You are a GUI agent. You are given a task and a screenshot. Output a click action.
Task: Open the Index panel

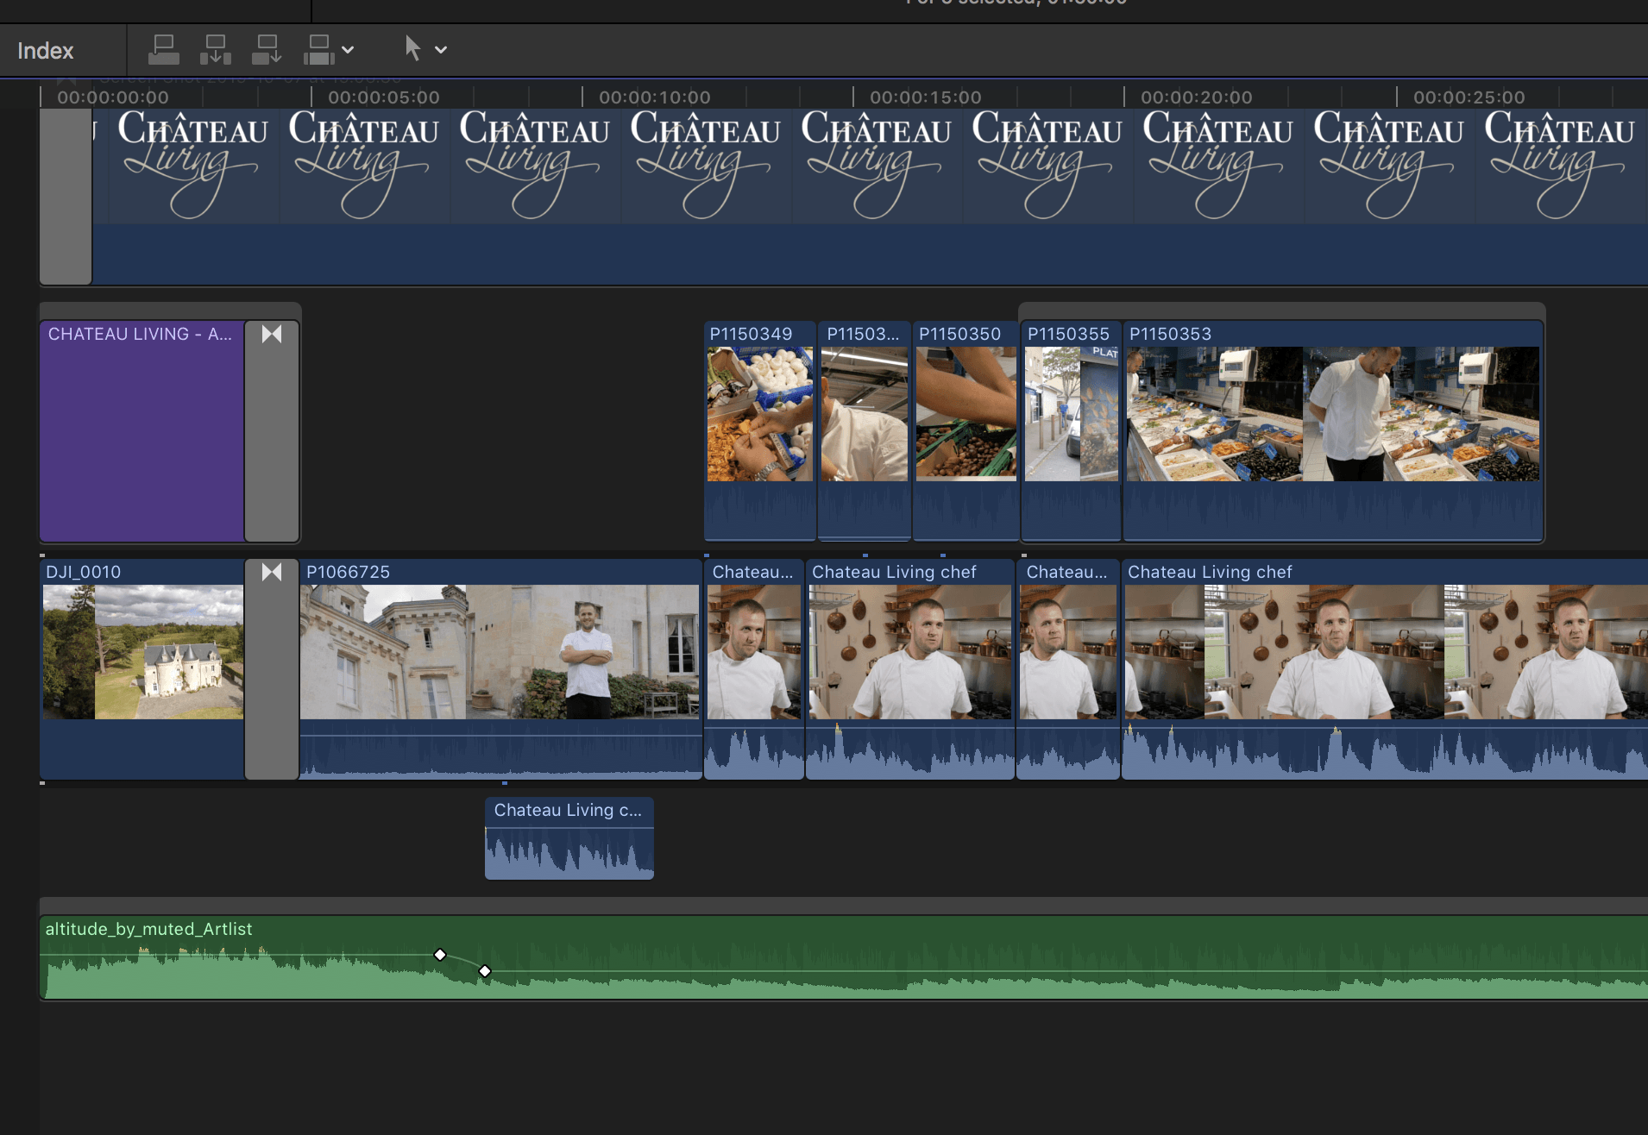pos(44,50)
